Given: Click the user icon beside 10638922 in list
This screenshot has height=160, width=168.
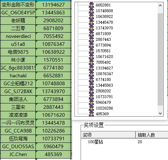Looking at the screenshot, I should [x=91, y=16].
